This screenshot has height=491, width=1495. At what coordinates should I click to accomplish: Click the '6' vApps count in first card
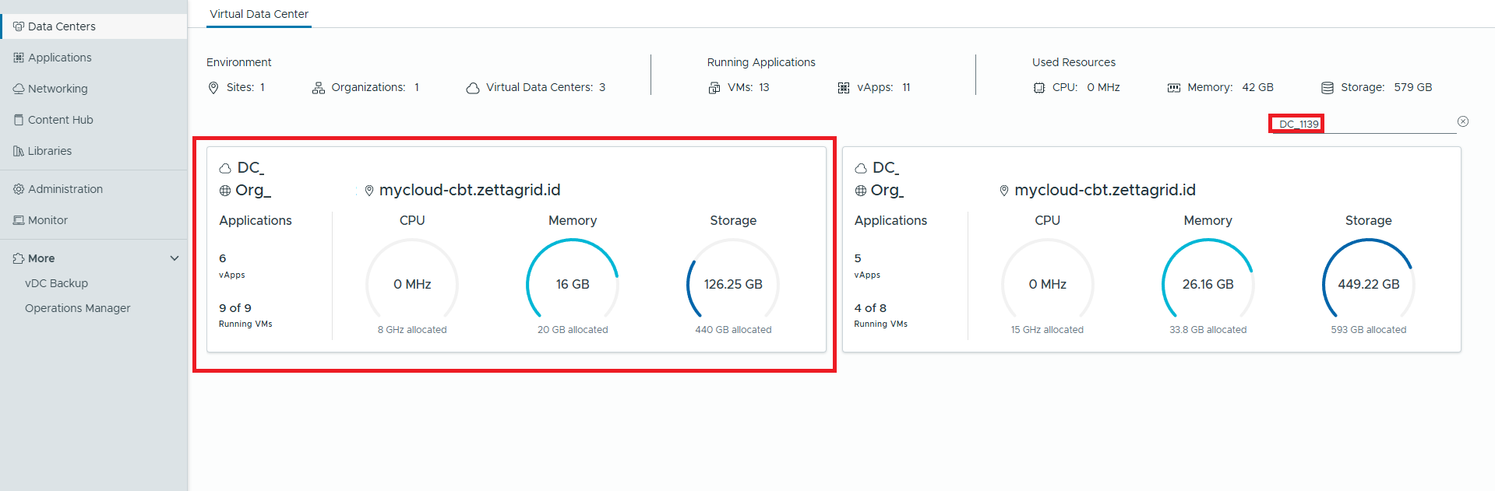click(223, 258)
